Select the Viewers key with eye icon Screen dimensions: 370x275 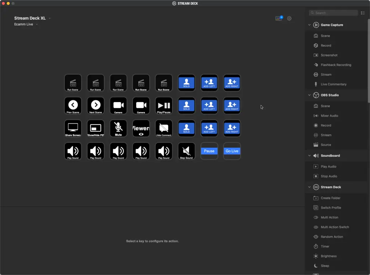click(x=141, y=128)
